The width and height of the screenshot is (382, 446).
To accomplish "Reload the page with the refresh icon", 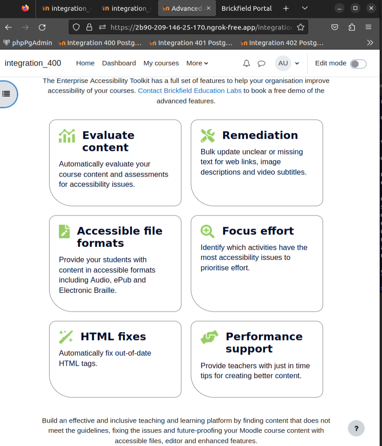I will (x=42, y=27).
